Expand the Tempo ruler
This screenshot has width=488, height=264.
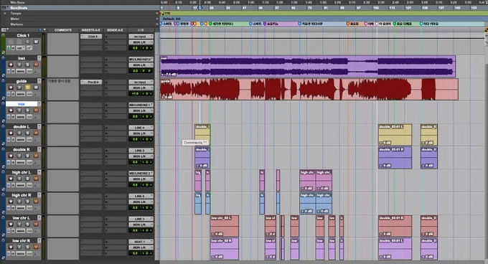click(5, 14)
